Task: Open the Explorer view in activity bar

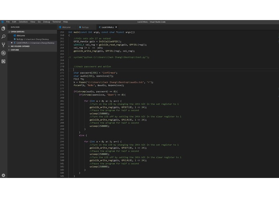Action: click(x=3, y=28)
